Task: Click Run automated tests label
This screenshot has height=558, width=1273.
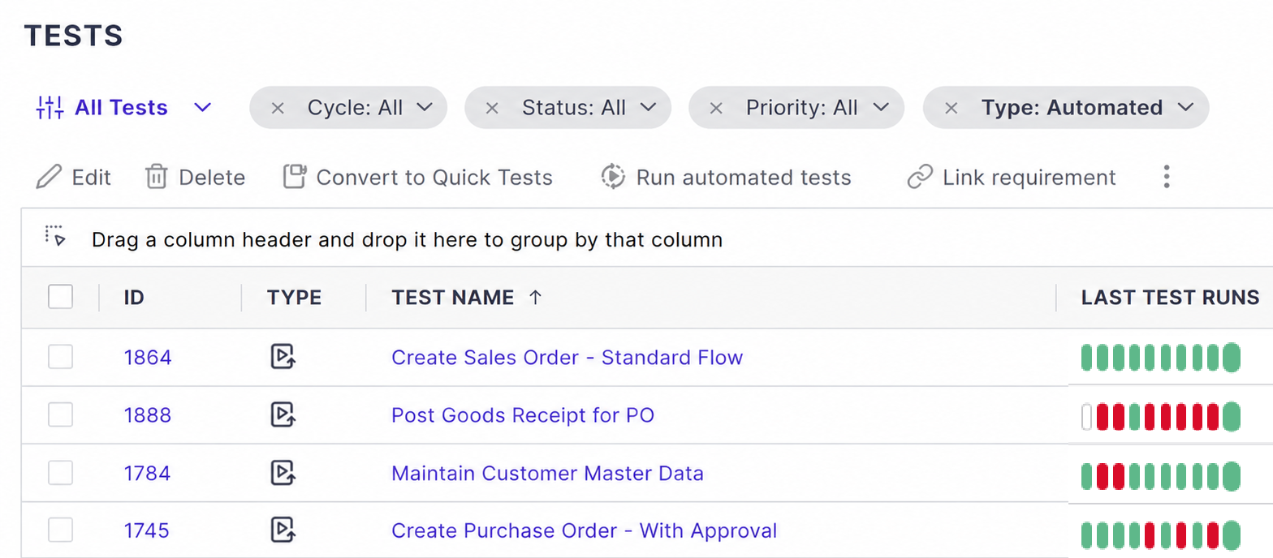Action: coord(744,177)
